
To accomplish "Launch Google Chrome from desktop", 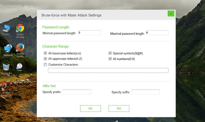I will [x=20, y=28].
